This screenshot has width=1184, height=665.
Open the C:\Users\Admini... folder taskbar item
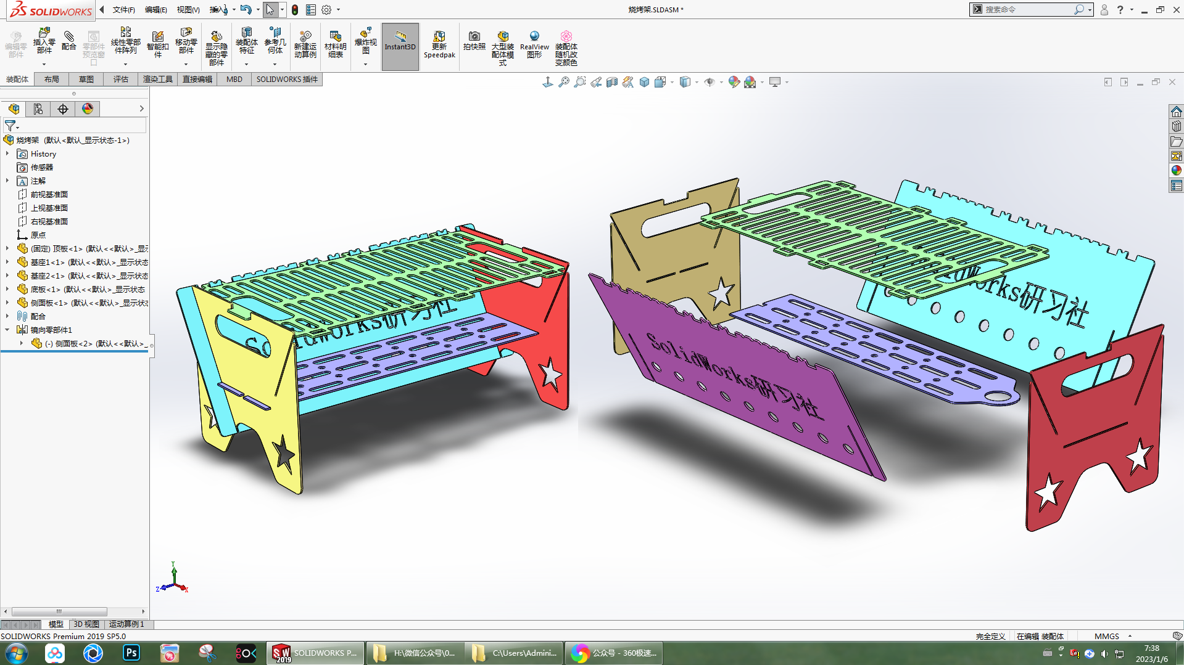point(514,653)
